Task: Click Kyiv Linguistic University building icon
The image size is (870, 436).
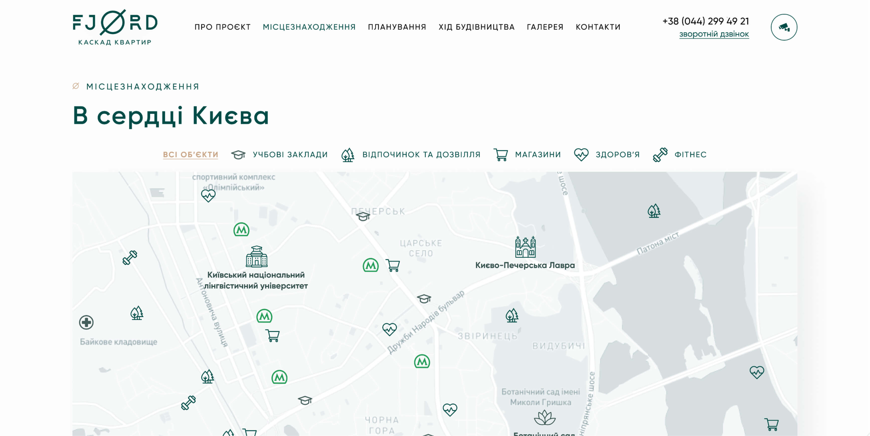Action: (256, 257)
